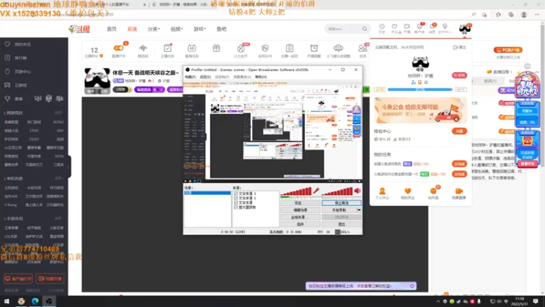Expand the 分类 dropdown in navigation
This screenshot has width=545, height=307.
[153, 29]
